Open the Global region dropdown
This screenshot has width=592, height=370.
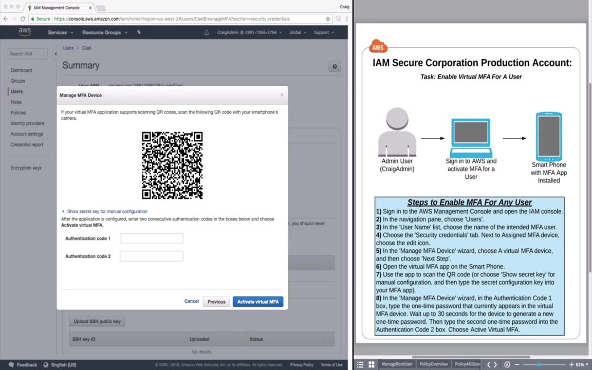[x=298, y=32]
